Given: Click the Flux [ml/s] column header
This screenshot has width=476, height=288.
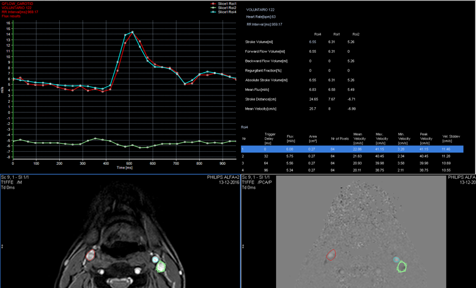Looking at the screenshot, I should (290, 139).
